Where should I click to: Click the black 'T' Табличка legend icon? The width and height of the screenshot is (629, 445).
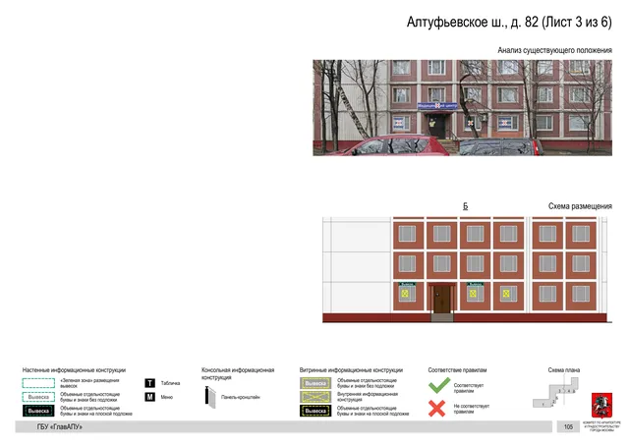pyautogui.click(x=149, y=383)
